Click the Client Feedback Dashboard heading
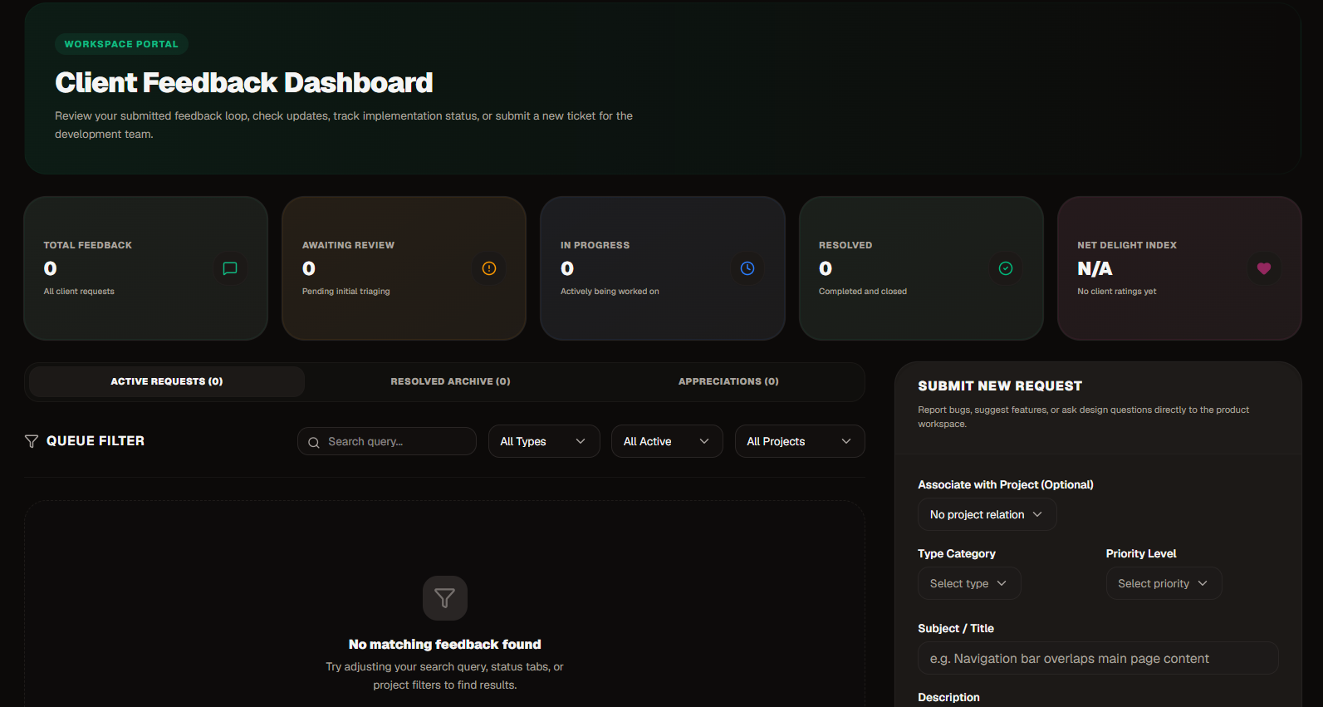1323x707 pixels. click(x=244, y=82)
